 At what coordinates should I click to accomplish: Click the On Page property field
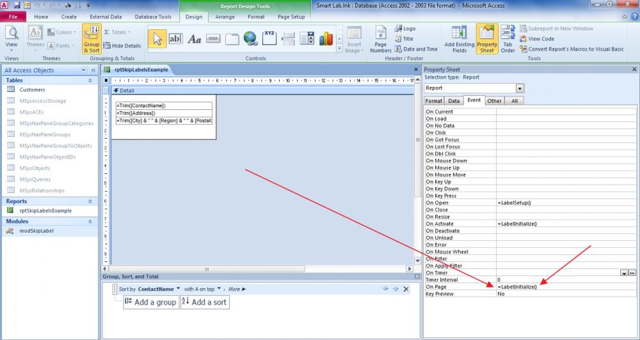(x=566, y=287)
